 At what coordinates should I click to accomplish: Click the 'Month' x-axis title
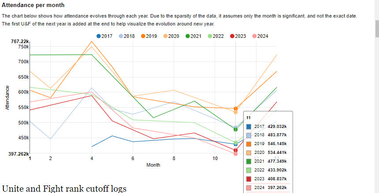click(x=153, y=165)
